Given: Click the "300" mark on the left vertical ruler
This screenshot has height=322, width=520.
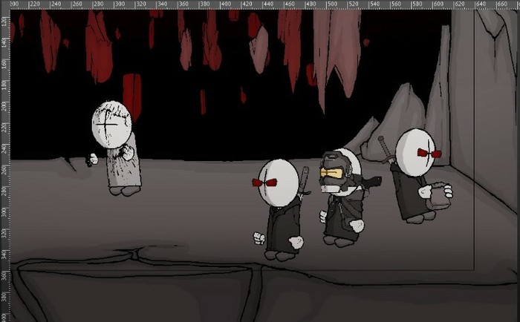Looking at the screenshot, I should 4,212.
